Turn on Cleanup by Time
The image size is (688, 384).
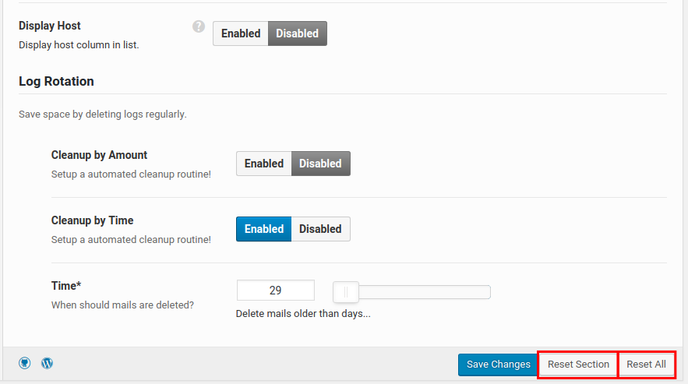(x=264, y=229)
